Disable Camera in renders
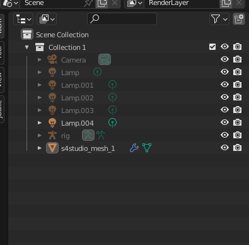 (x=238, y=59)
